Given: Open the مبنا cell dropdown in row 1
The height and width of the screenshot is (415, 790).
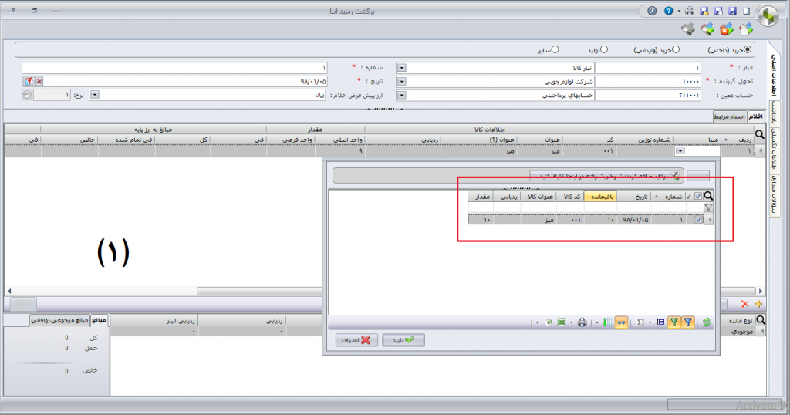Looking at the screenshot, I should (680, 150).
